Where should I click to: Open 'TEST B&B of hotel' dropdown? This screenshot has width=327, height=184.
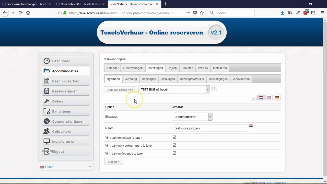pos(174,89)
